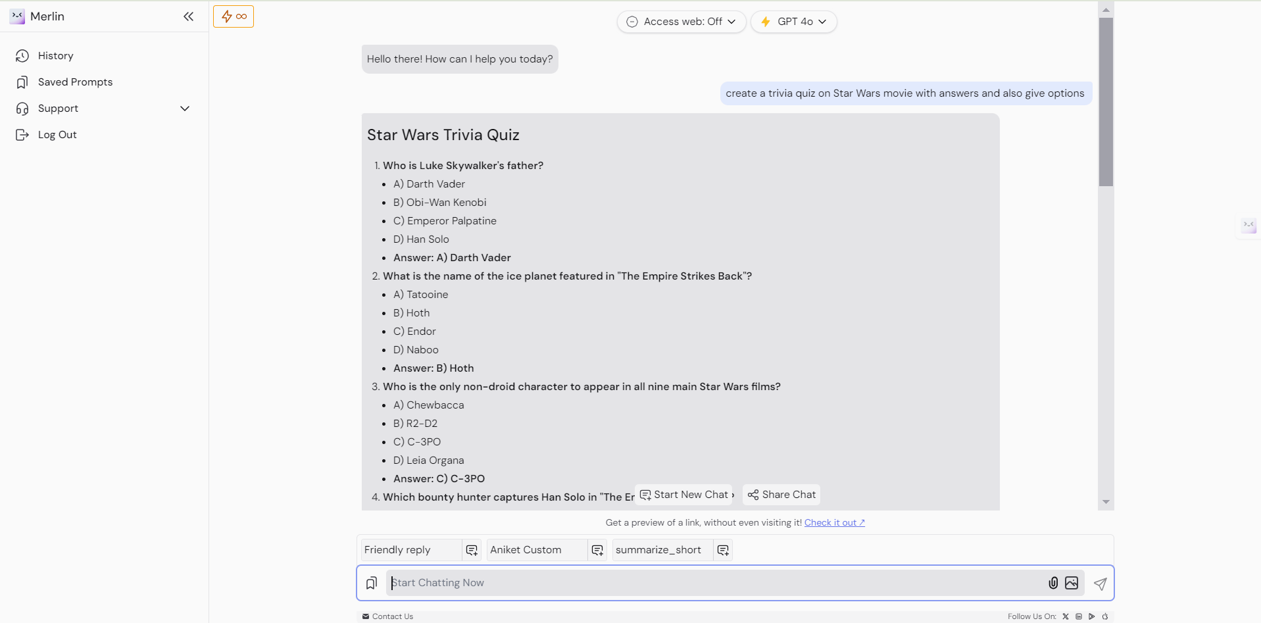Send the message with the paper plane icon
Image resolution: width=1261 pixels, height=623 pixels.
[1100, 584]
